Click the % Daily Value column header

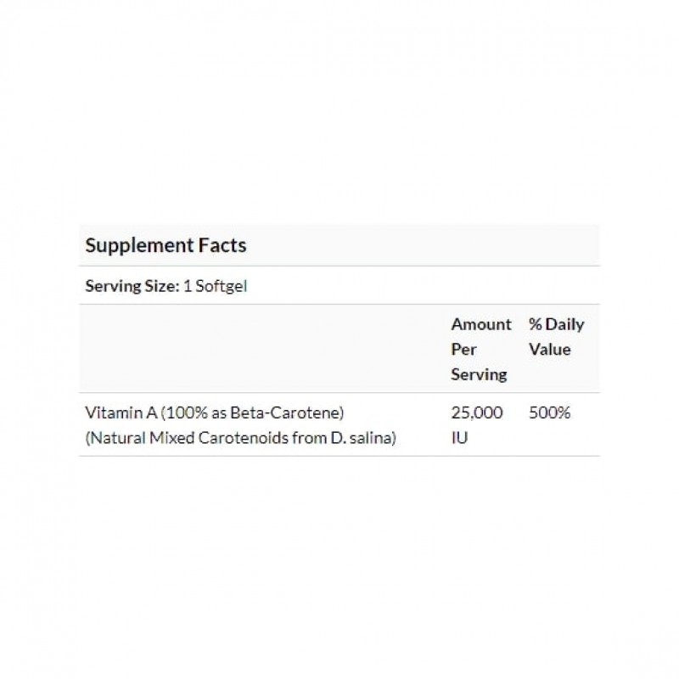click(556, 336)
